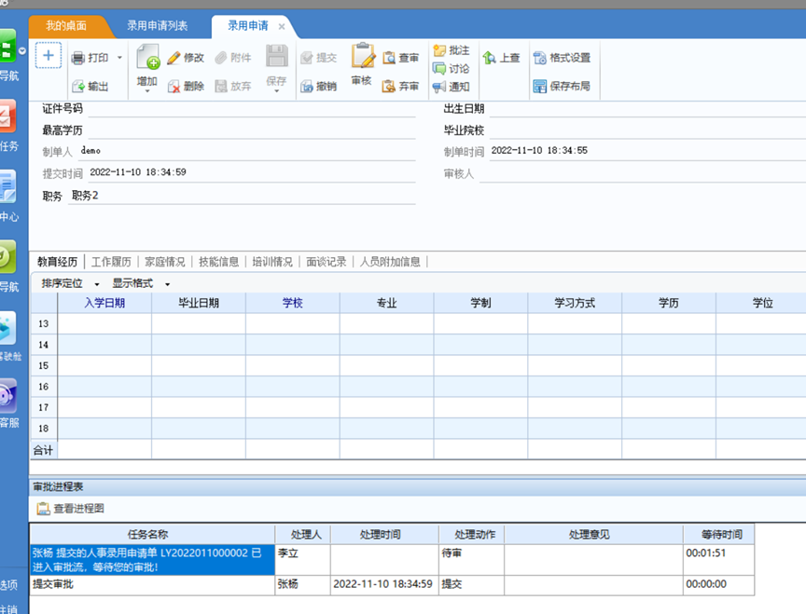The image size is (806, 614).
Task: Select the 录用申请 tab
Action: tap(248, 26)
